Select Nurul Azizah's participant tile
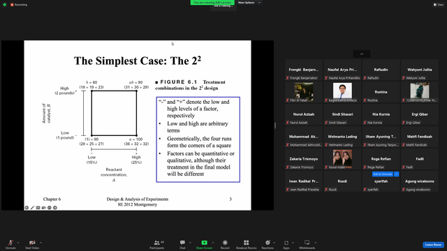The height and width of the screenshot is (251, 447). click(x=304, y=114)
